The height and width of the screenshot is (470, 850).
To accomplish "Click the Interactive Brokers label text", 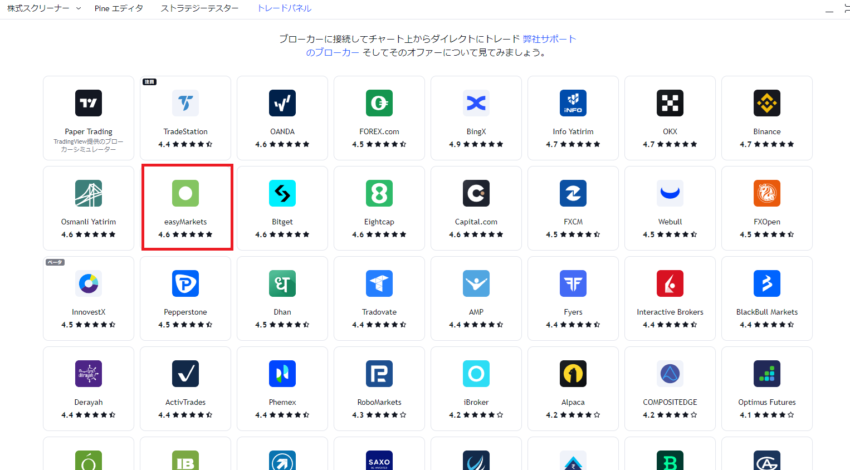I will pos(670,312).
